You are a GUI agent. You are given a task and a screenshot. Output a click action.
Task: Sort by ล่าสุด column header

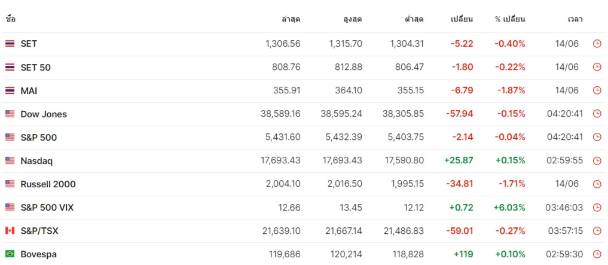pyautogui.click(x=291, y=19)
